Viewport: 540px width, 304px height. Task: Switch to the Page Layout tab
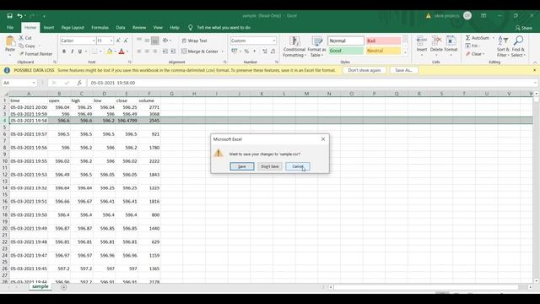pyautogui.click(x=73, y=28)
